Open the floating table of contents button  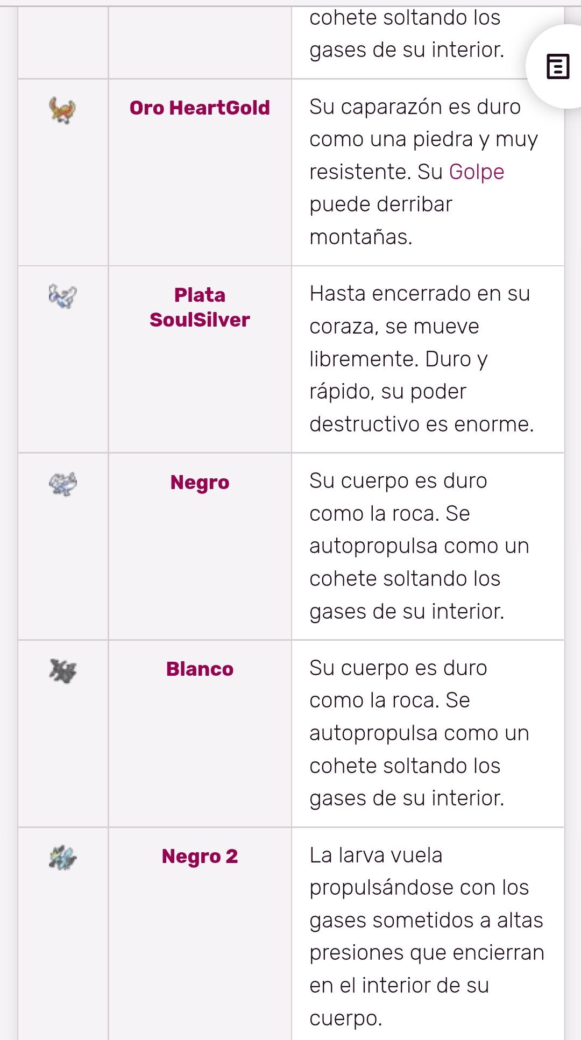557,67
